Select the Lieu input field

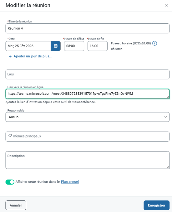tap(87, 75)
